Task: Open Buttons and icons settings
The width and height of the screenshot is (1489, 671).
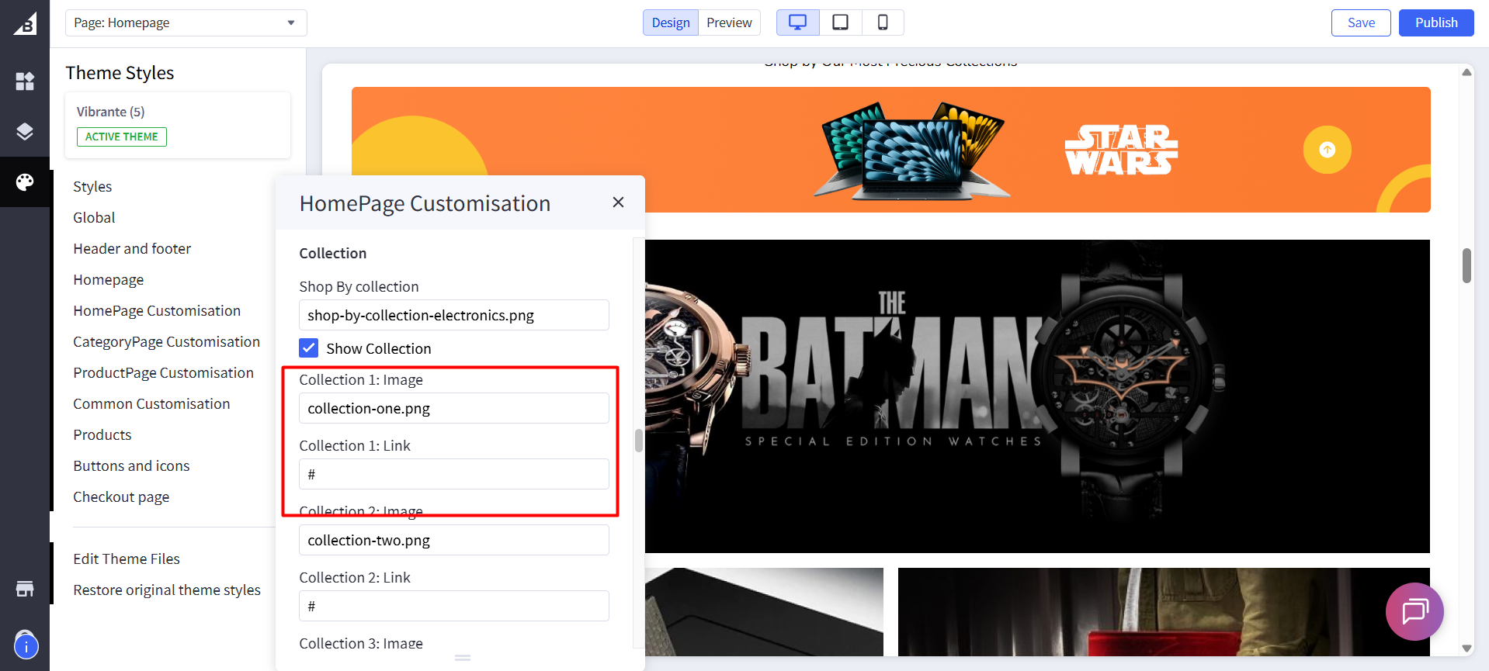Action: click(x=131, y=465)
